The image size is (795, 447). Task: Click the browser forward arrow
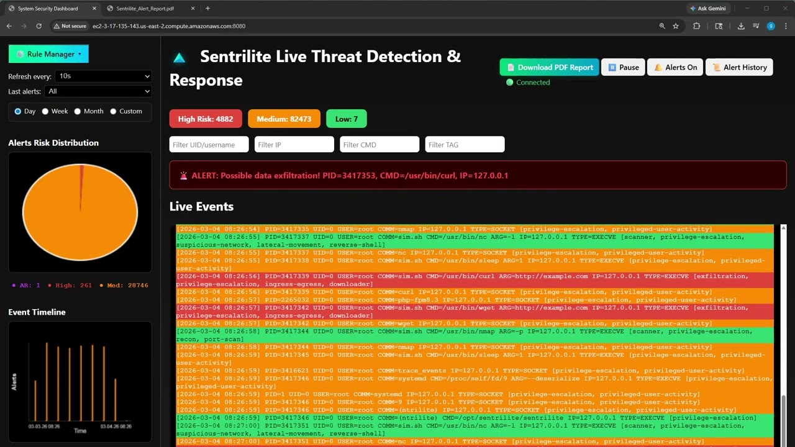pyautogui.click(x=24, y=26)
